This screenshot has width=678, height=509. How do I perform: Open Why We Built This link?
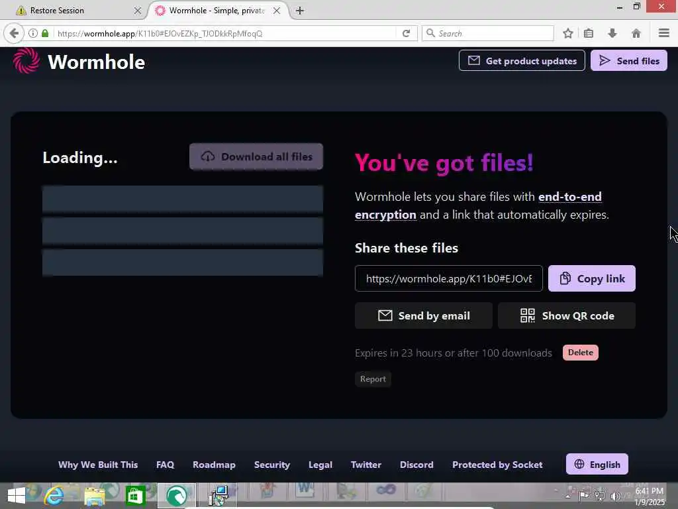pos(98,465)
